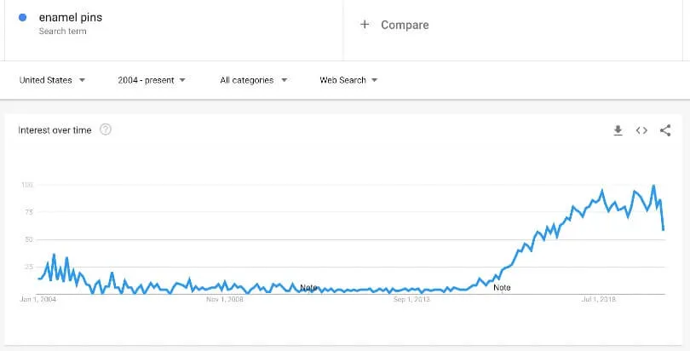Click the chart peak at value 100
This screenshot has height=351, width=690.
click(653, 186)
